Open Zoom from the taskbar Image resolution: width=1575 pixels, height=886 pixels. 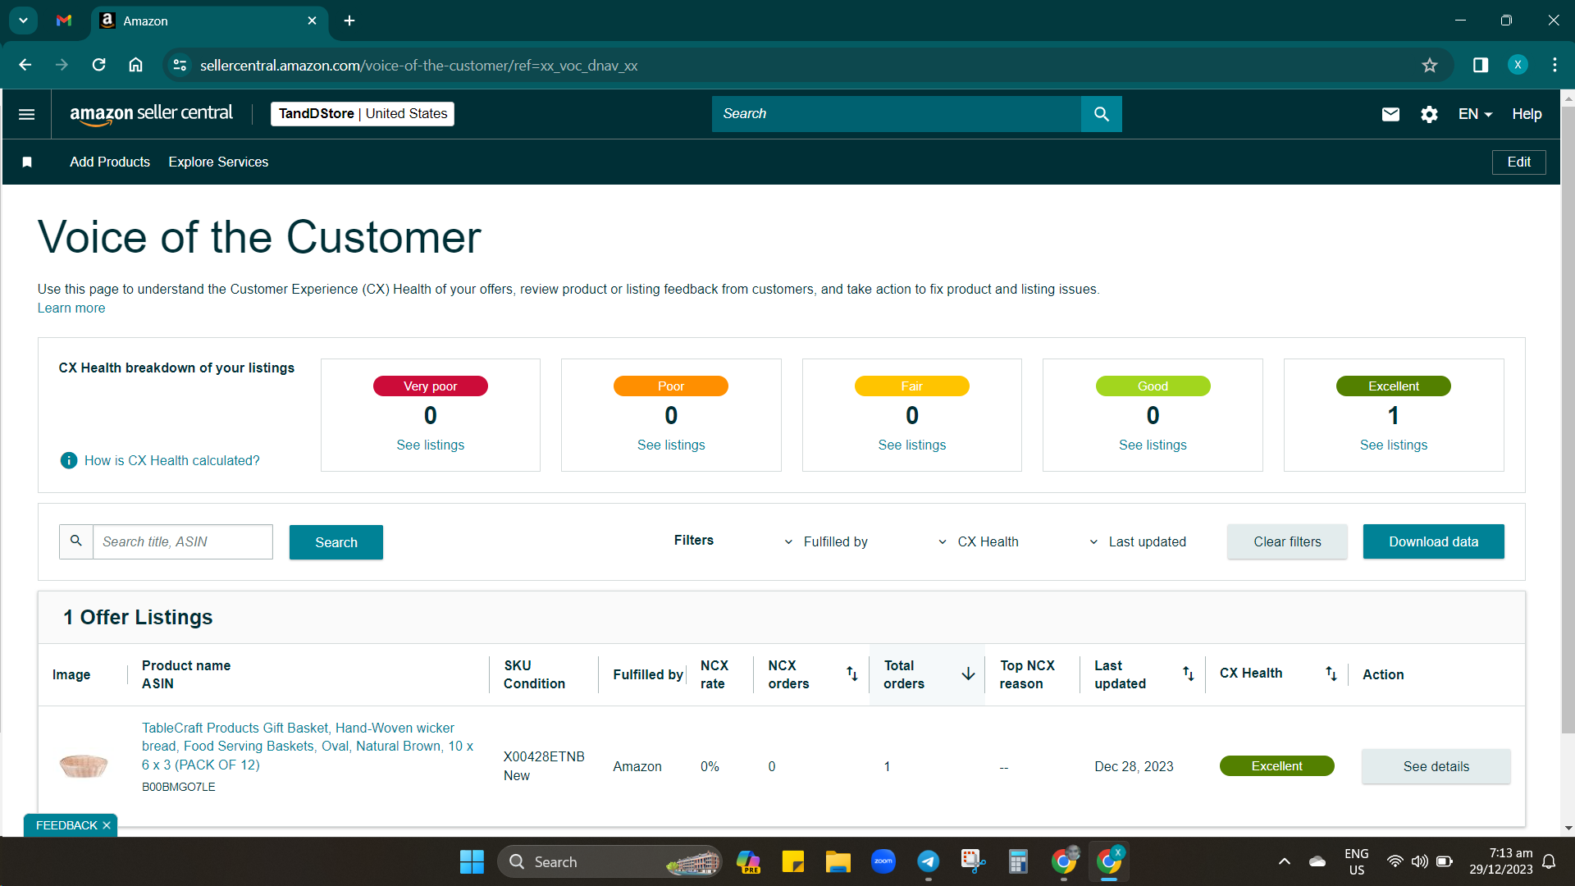coord(883,862)
